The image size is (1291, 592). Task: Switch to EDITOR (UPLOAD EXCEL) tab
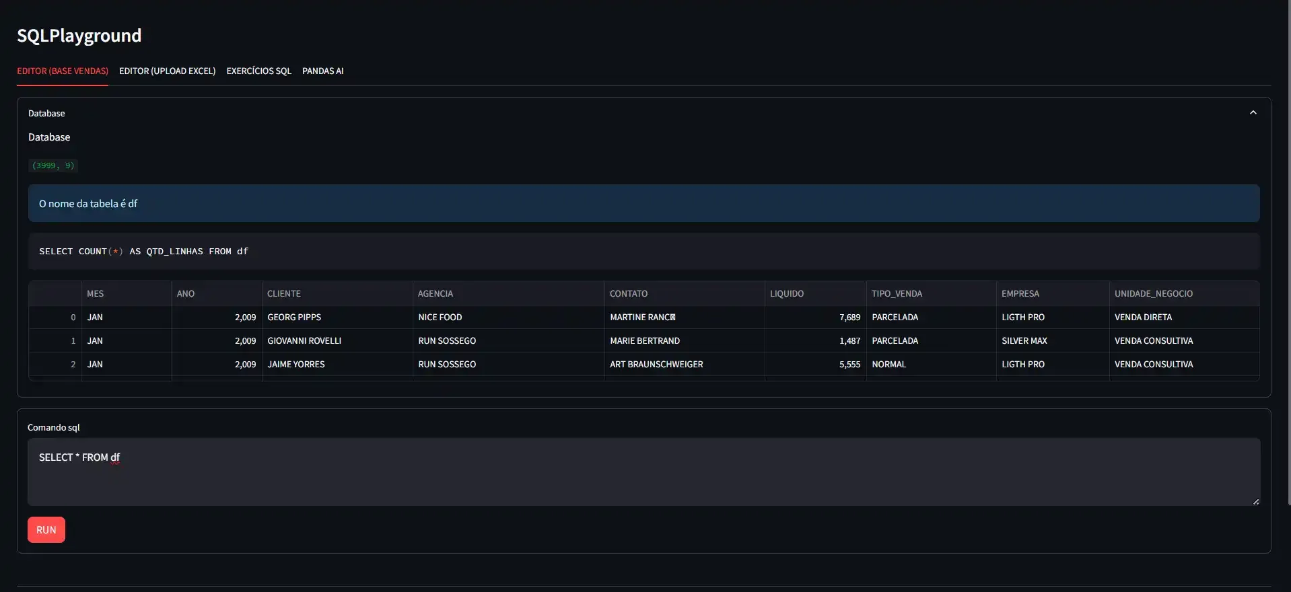(x=167, y=71)
